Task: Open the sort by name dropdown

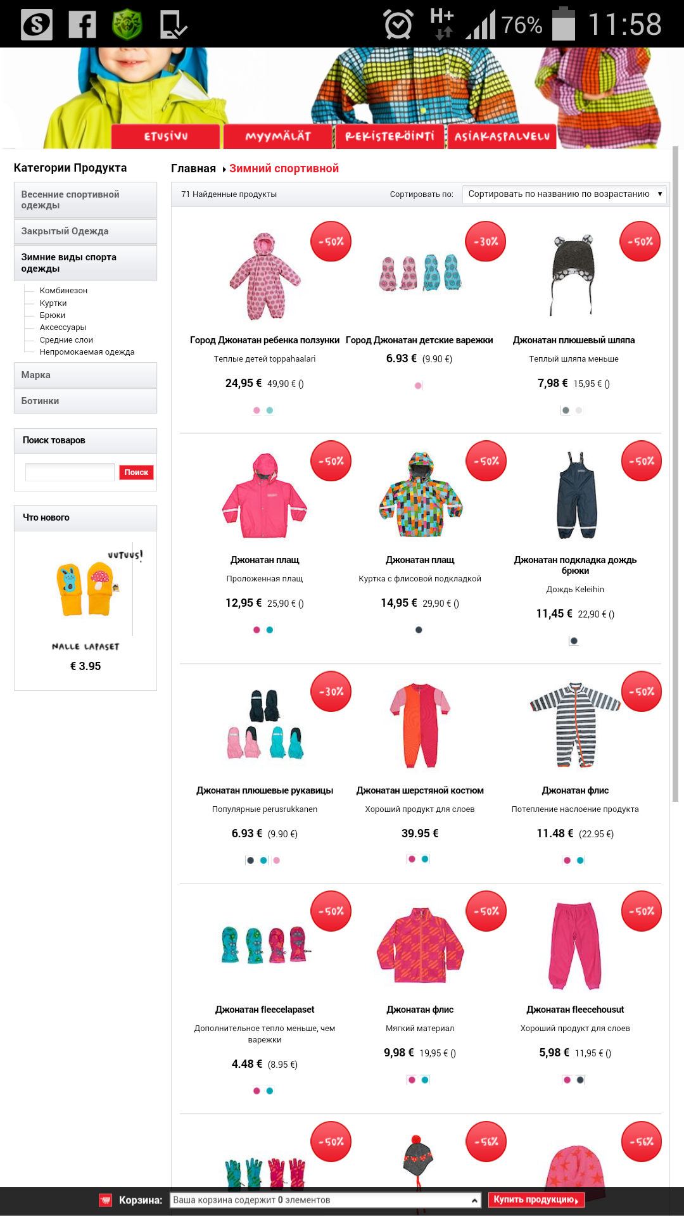Action: pos(564,194)
